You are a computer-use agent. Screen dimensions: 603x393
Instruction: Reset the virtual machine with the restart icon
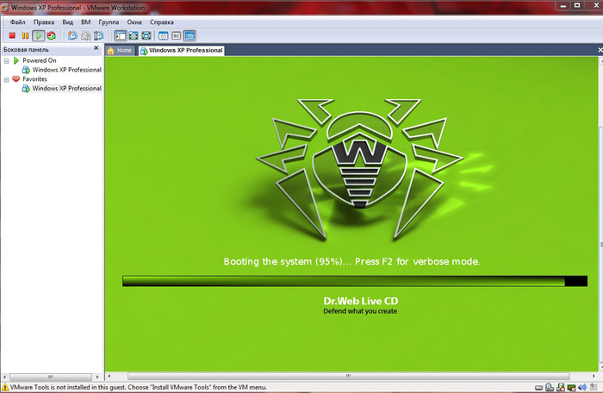tap(51, 36)
